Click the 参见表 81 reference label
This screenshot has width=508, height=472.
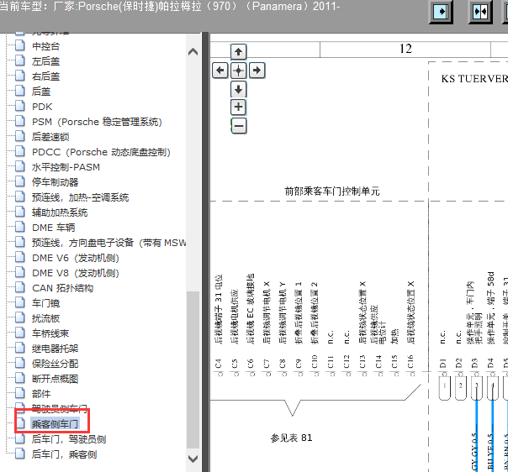point(291,438)
